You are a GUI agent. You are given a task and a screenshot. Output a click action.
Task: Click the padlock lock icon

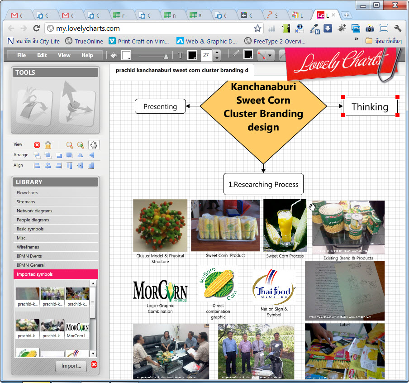click(48, 145)
